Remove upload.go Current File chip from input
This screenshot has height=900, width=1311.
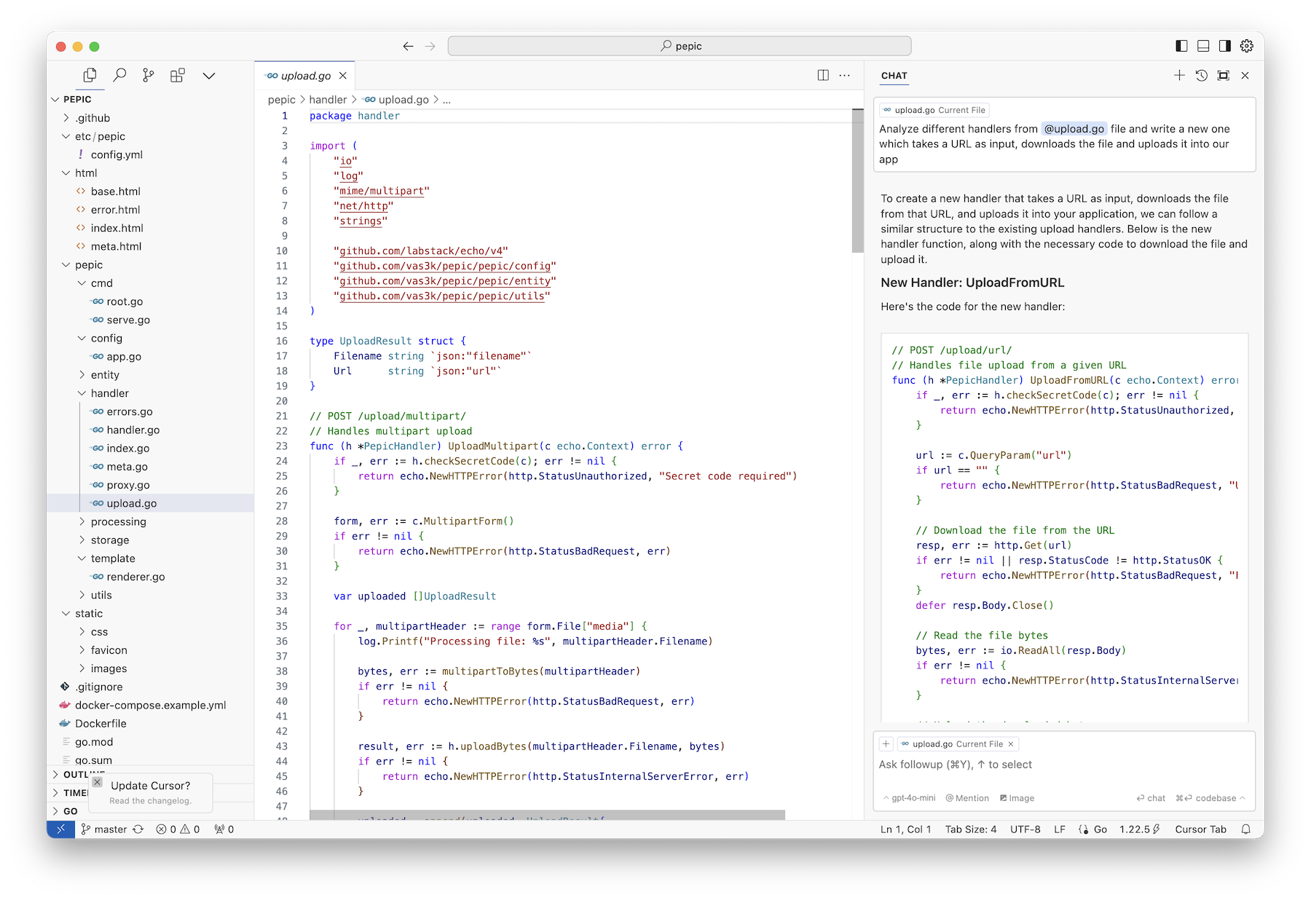coord(1010,743)
